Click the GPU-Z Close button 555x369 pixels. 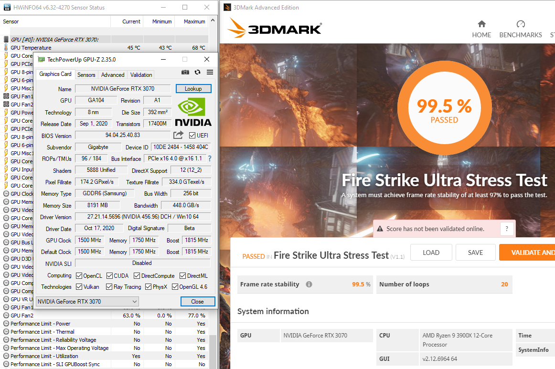click(198, 301)
